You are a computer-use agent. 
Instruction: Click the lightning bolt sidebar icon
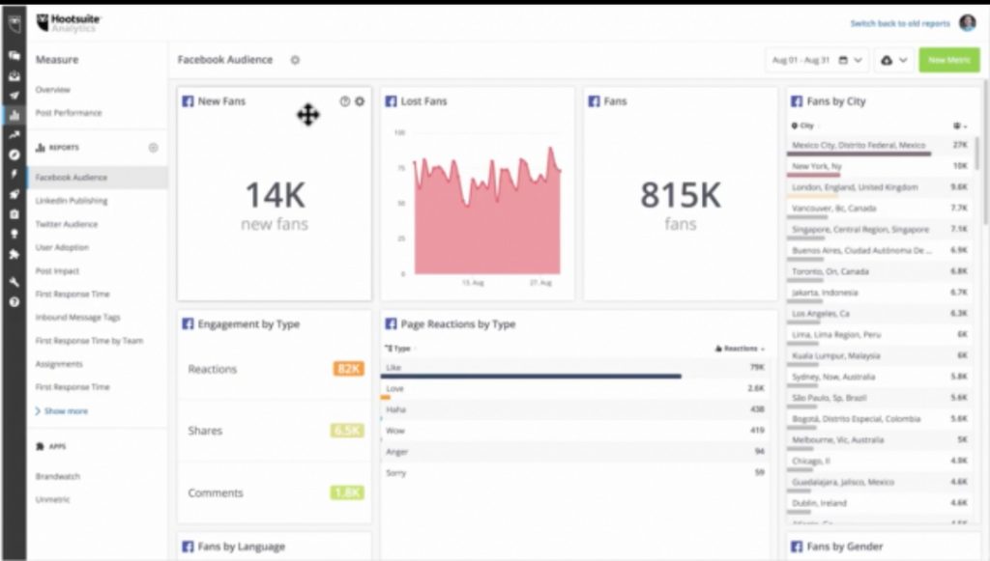pos(14,174)
